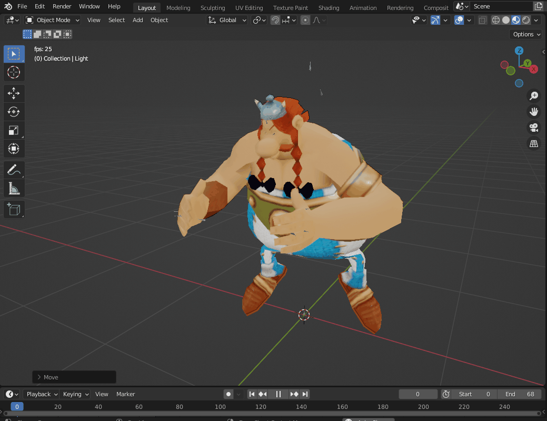
Task: Set selection mode to extend
Action: [37, 34]
